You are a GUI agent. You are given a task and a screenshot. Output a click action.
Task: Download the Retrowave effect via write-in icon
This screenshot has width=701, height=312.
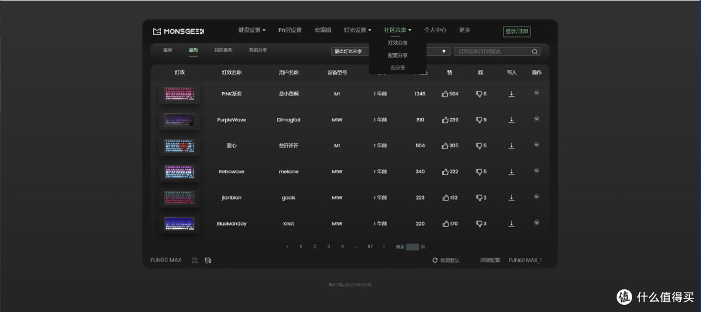(511, 172)
